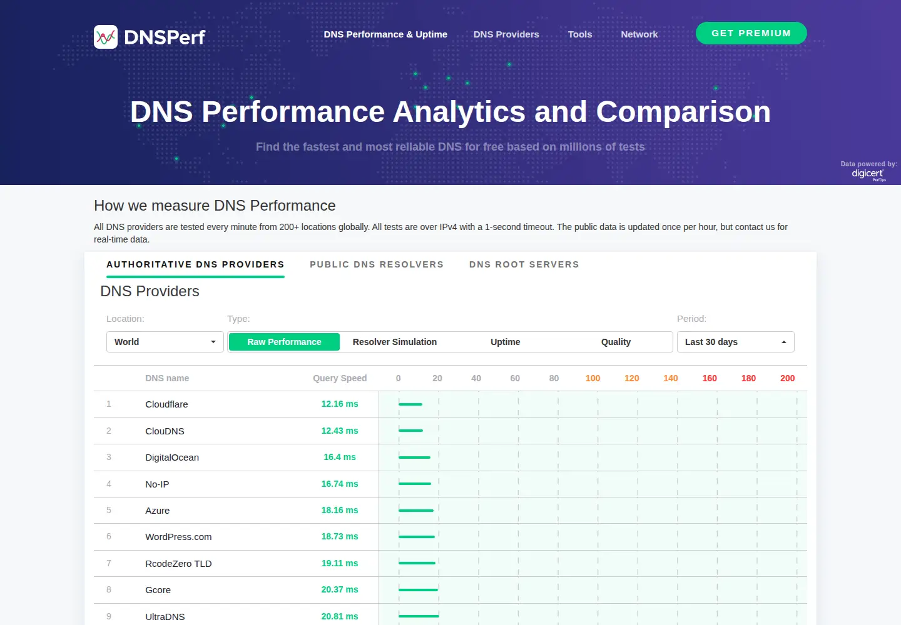
Task: Open DNS Performance & Uptime menu
Action: tap(385, 34)
